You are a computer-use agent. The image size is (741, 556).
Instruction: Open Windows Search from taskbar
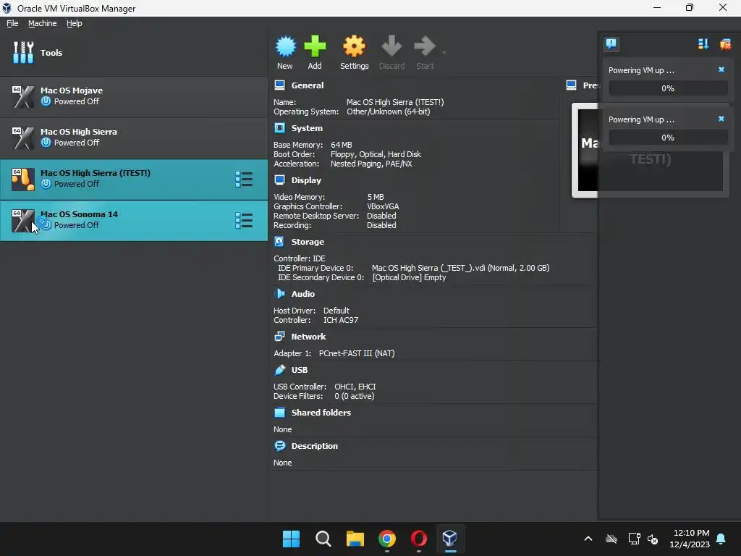[x=323, y=539]
